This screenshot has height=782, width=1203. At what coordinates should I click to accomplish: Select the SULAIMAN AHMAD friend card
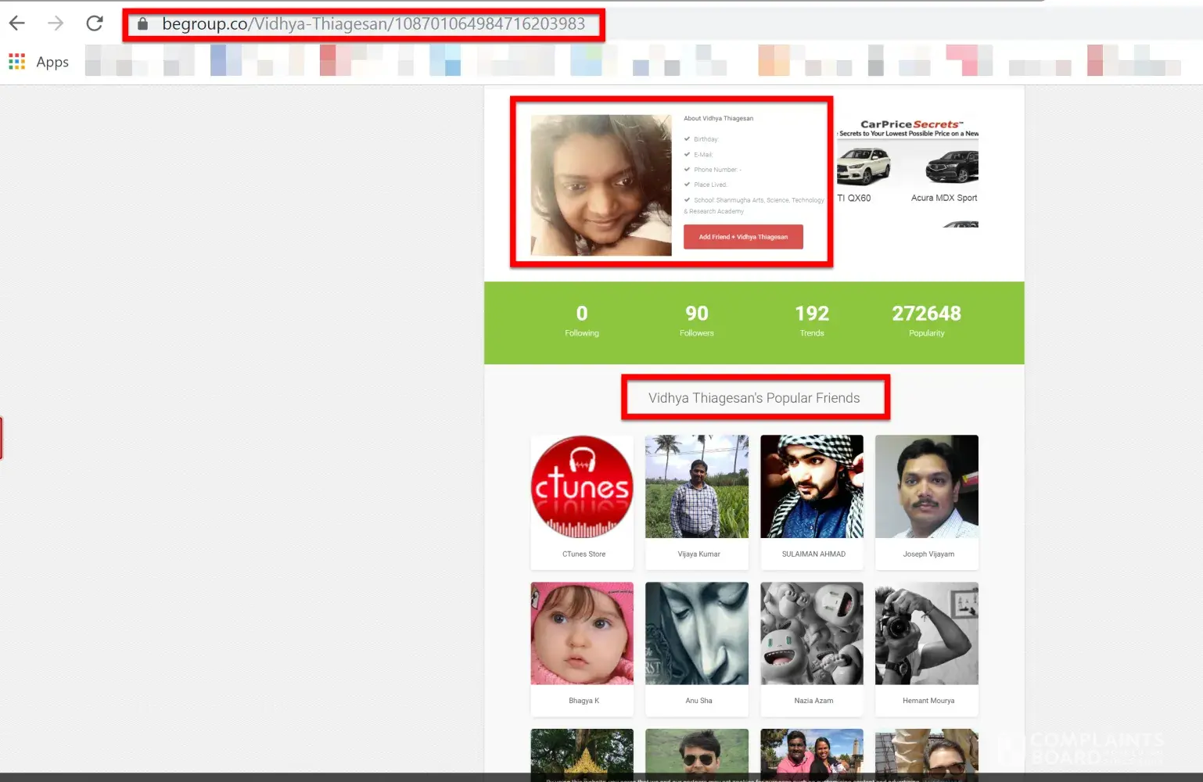coord(811,500)
